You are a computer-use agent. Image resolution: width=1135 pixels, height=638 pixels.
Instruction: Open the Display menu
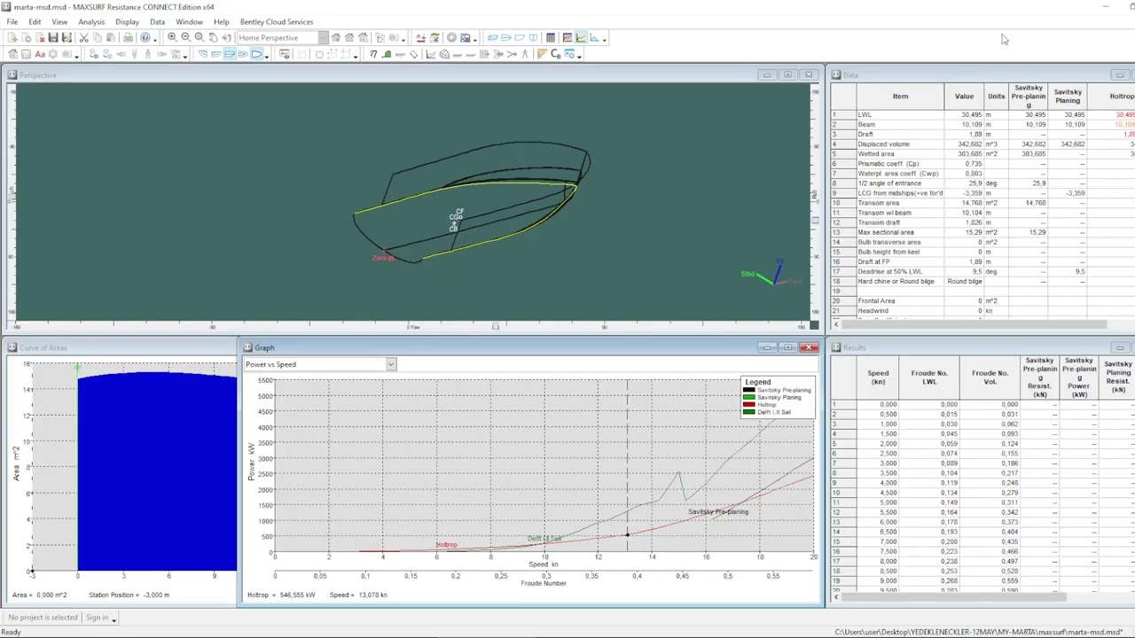pyautogui.click(x=127, y=22)
